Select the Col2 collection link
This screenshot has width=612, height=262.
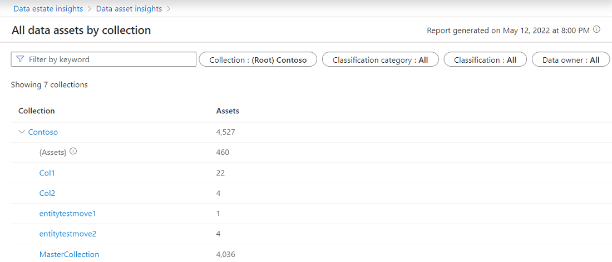[x=47, y=193]
